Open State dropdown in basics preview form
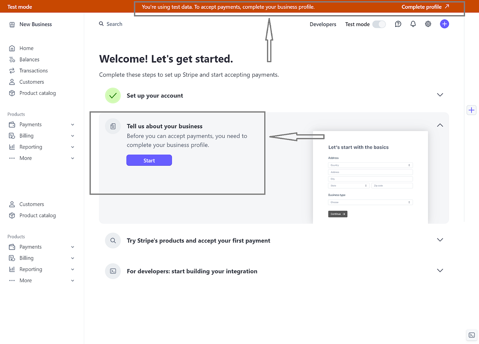The width and height of the screenshot is (479, 344). pyautogui.click(x=349, y=186)
